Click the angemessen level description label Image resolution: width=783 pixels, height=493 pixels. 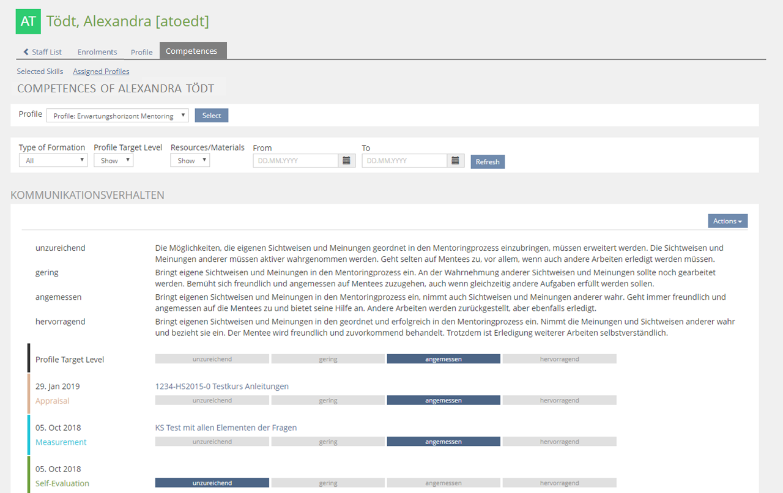point(59,297)
